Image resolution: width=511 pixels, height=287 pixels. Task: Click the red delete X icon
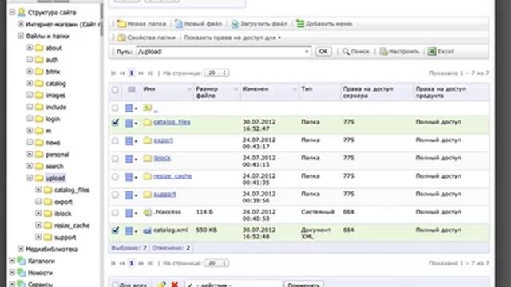175,285
